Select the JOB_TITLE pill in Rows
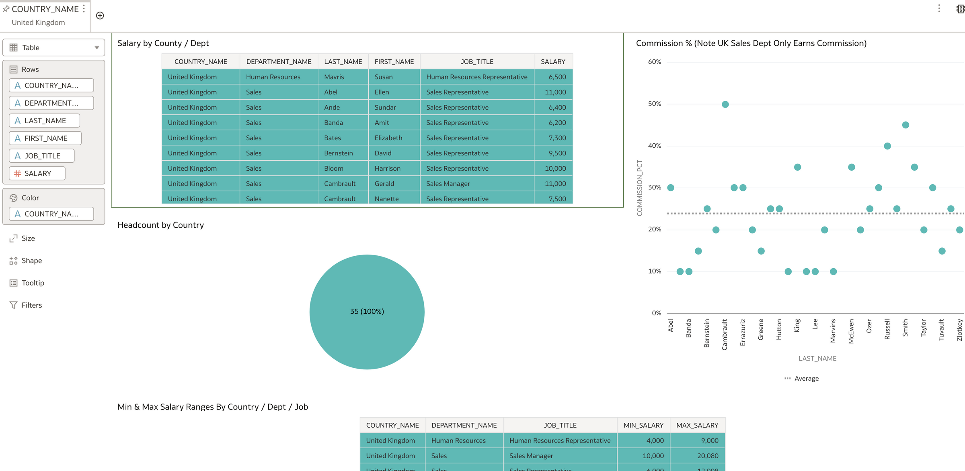The image size is (965, 471). [41, 155]
